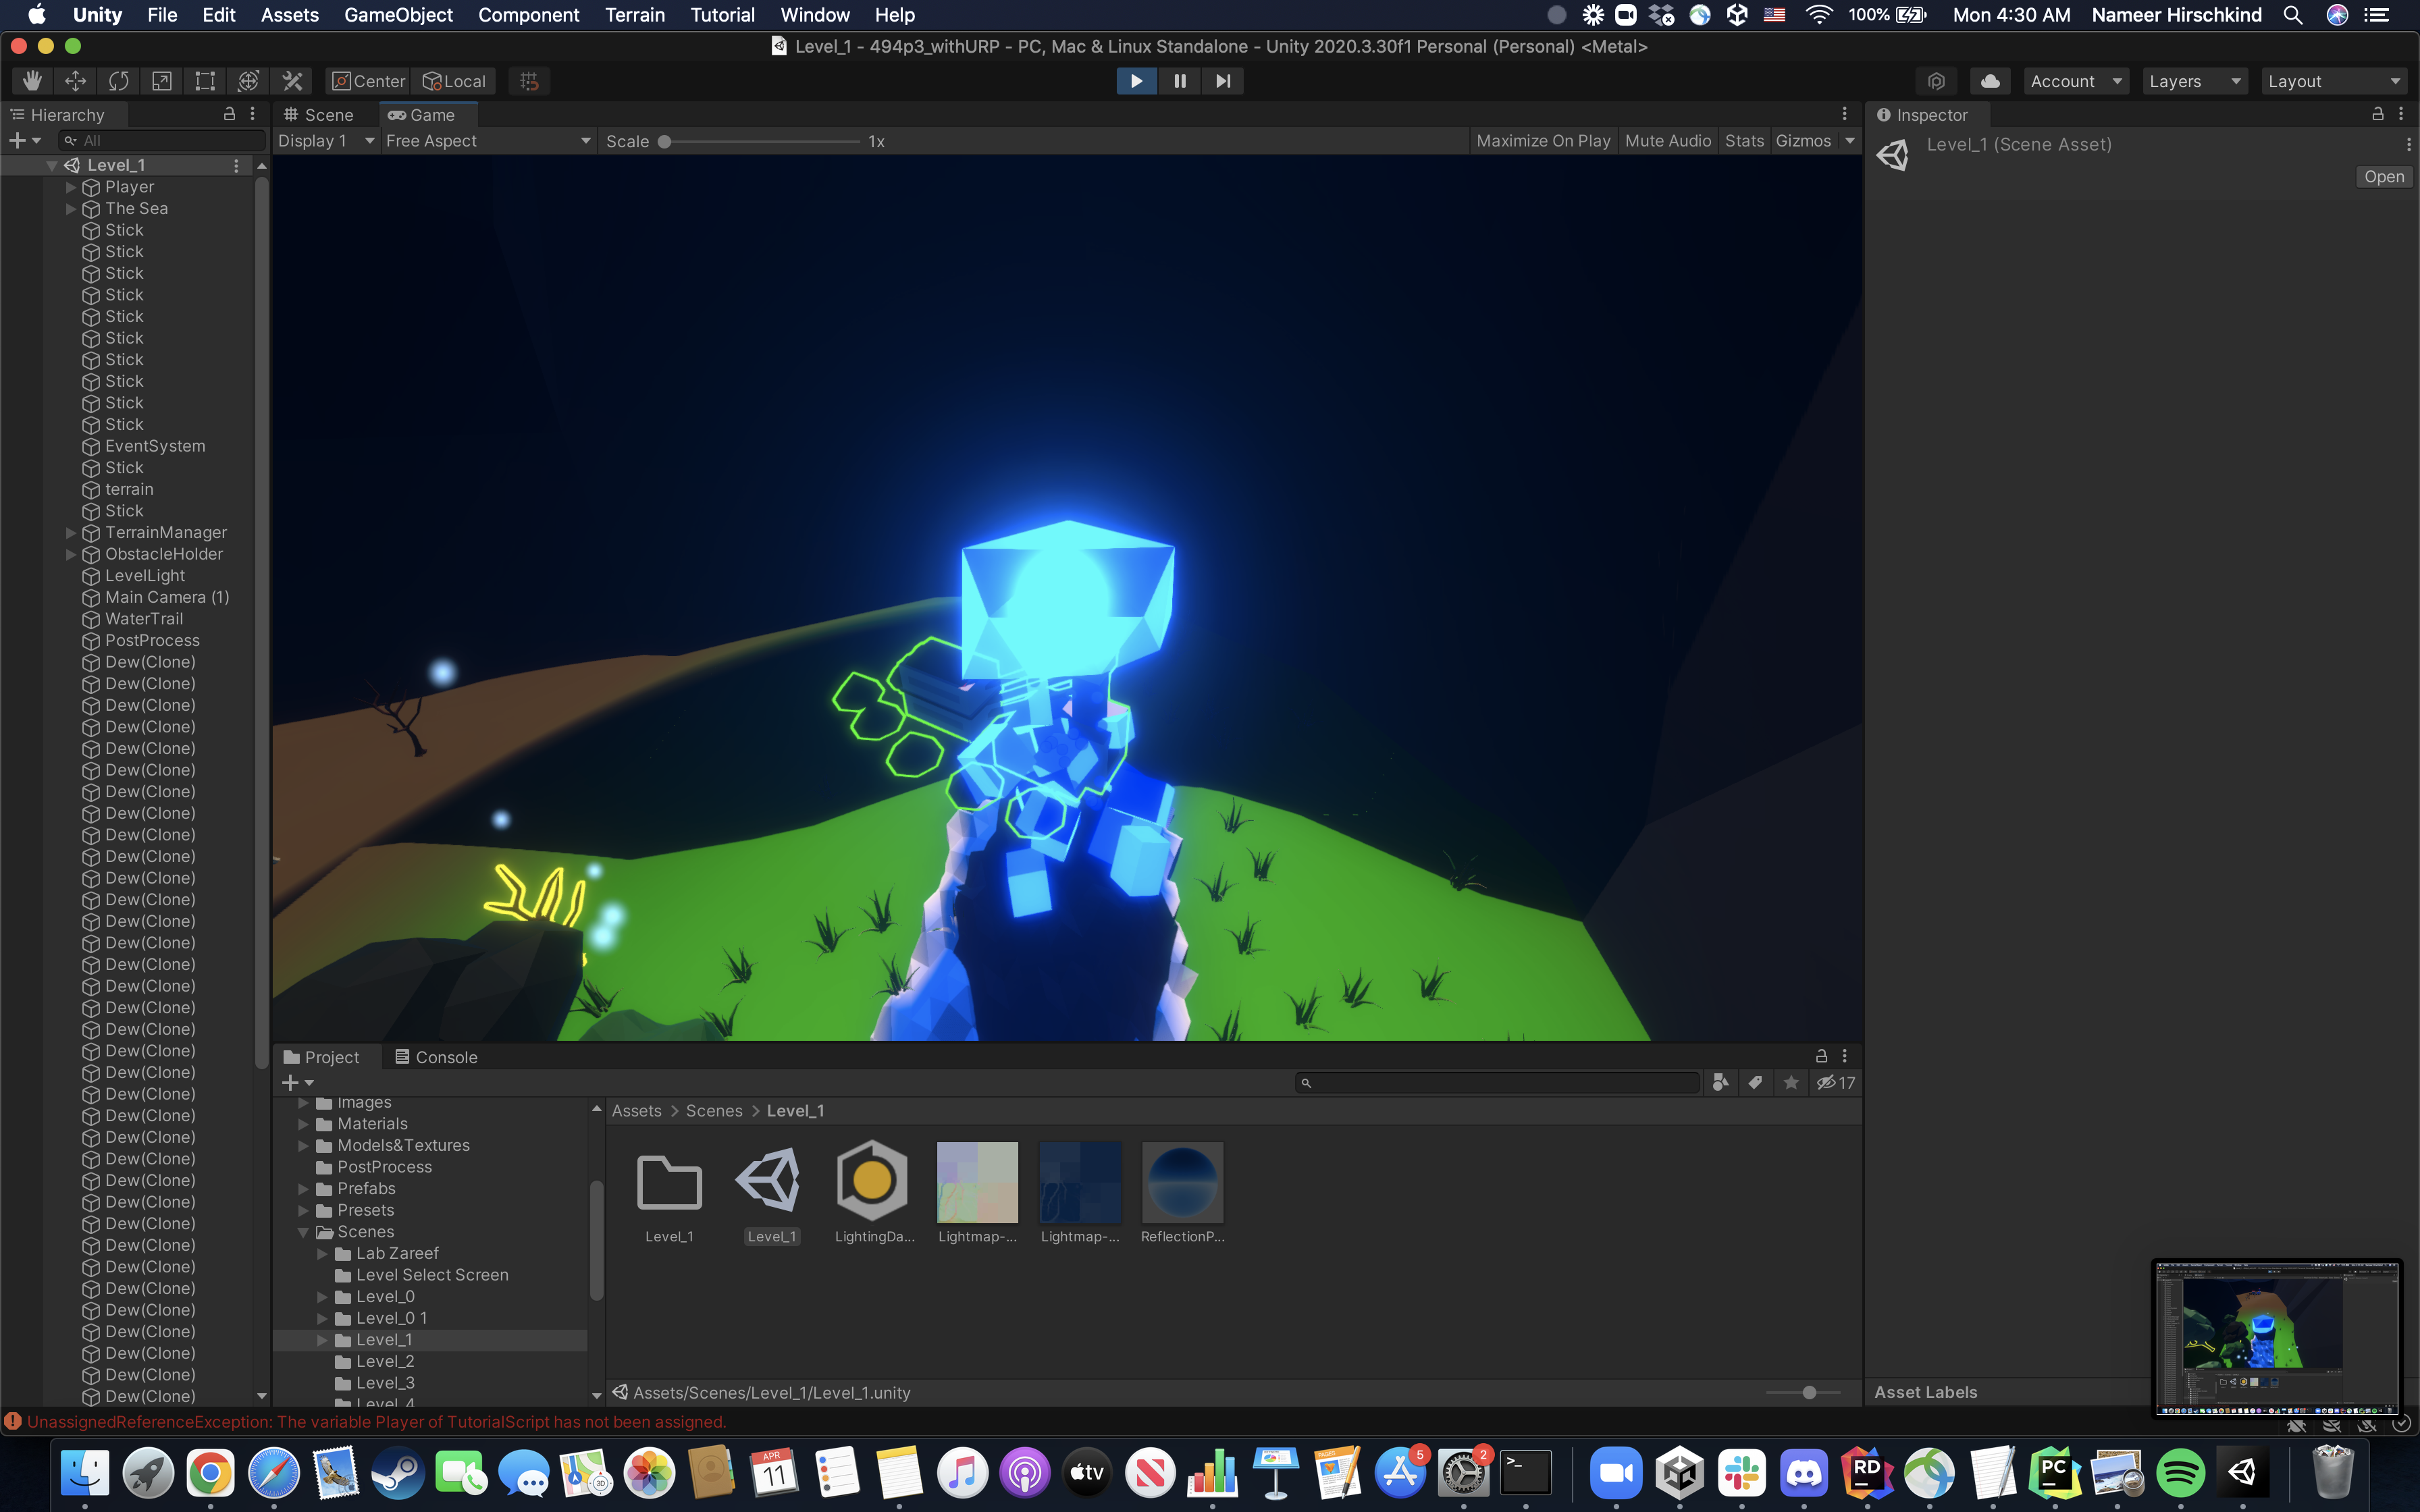Image resolution: width=2420 pixels, height=1512 pixels.
Task: Click the Pause button in toolbar
Action: coord(1178,80)
